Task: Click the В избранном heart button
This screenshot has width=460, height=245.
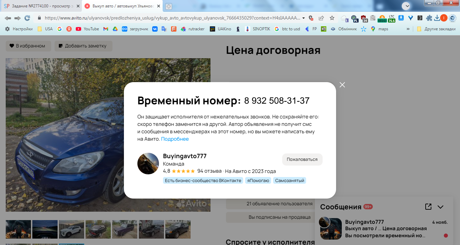Action: tap(28, 46)
